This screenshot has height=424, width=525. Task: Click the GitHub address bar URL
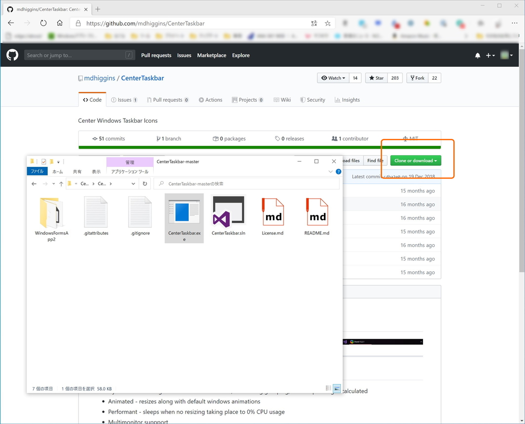[x=145, y=24]
